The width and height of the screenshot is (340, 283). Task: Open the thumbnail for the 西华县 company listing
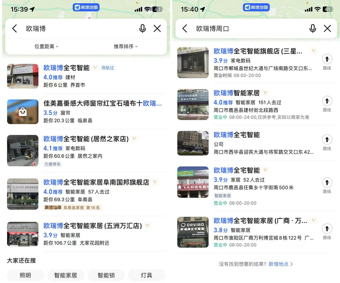pos(193,143)
